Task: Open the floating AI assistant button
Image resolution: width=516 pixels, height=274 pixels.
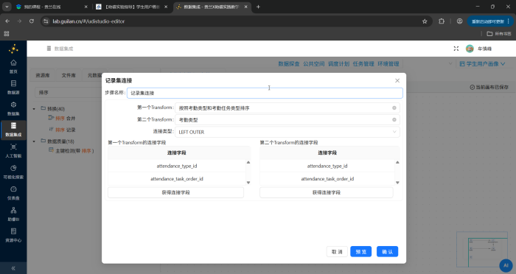Action: pos(506,265)
